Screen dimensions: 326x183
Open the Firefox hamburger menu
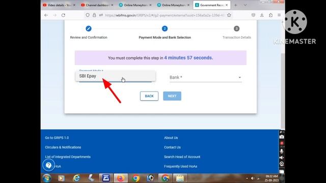click(x=279, y=15)
